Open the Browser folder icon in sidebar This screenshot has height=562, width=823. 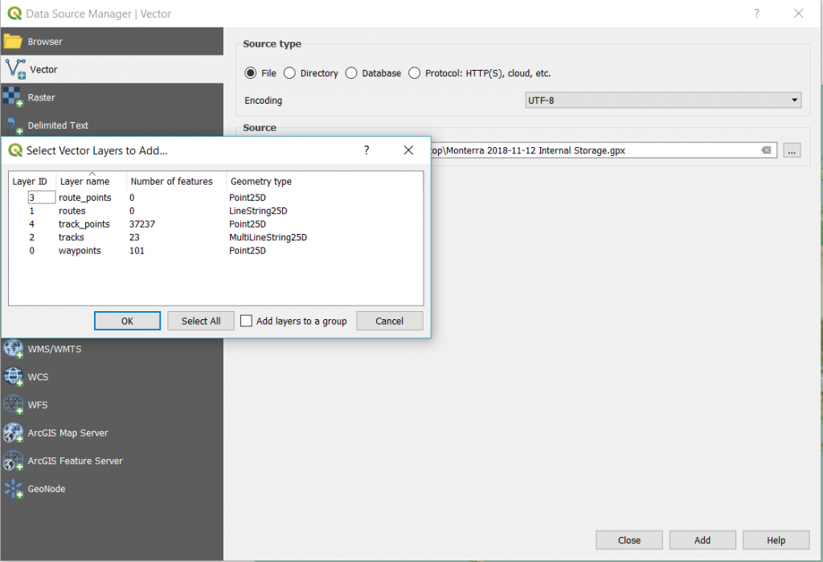point(13,42)
